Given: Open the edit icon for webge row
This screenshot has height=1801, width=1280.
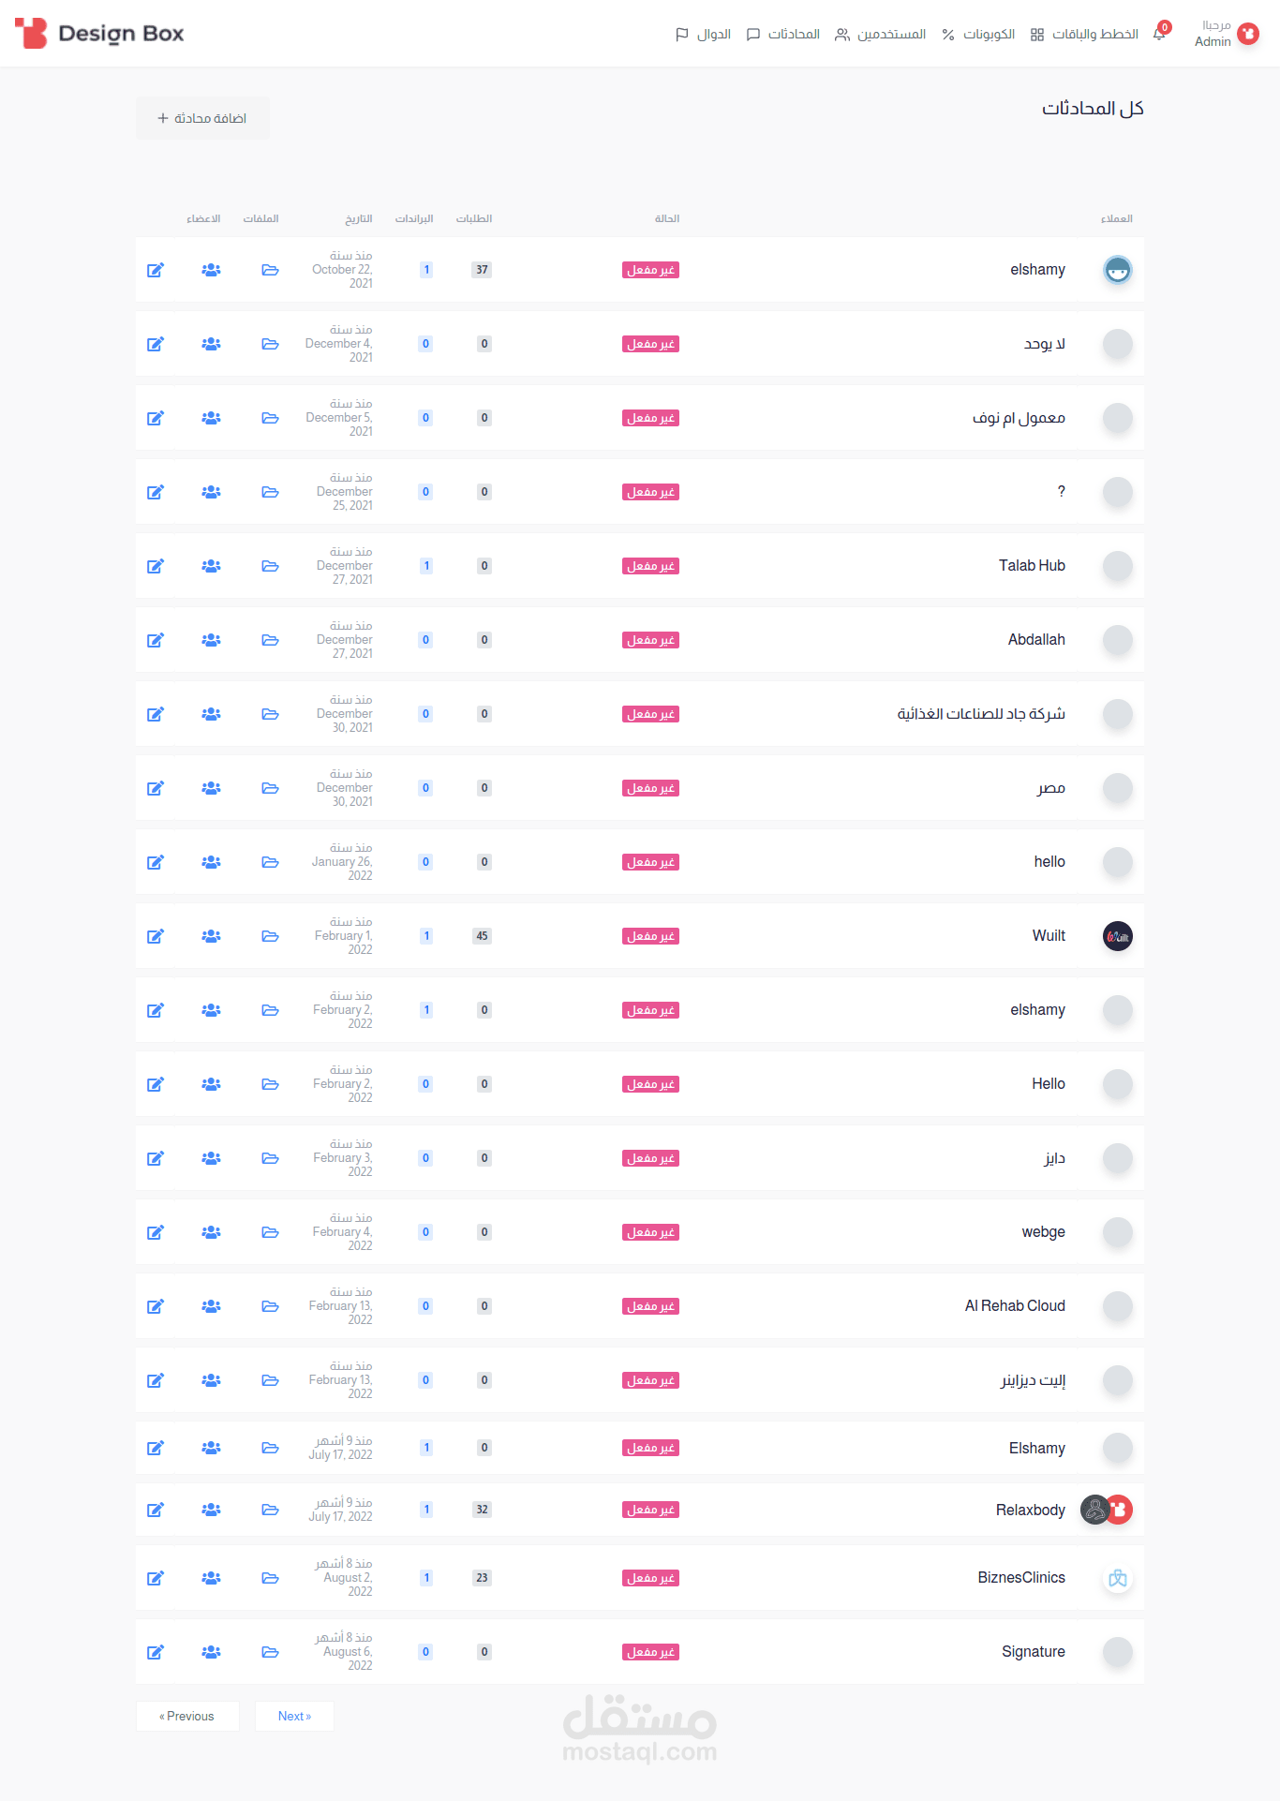Looking at the screenshot, I should click(156, 1232).
